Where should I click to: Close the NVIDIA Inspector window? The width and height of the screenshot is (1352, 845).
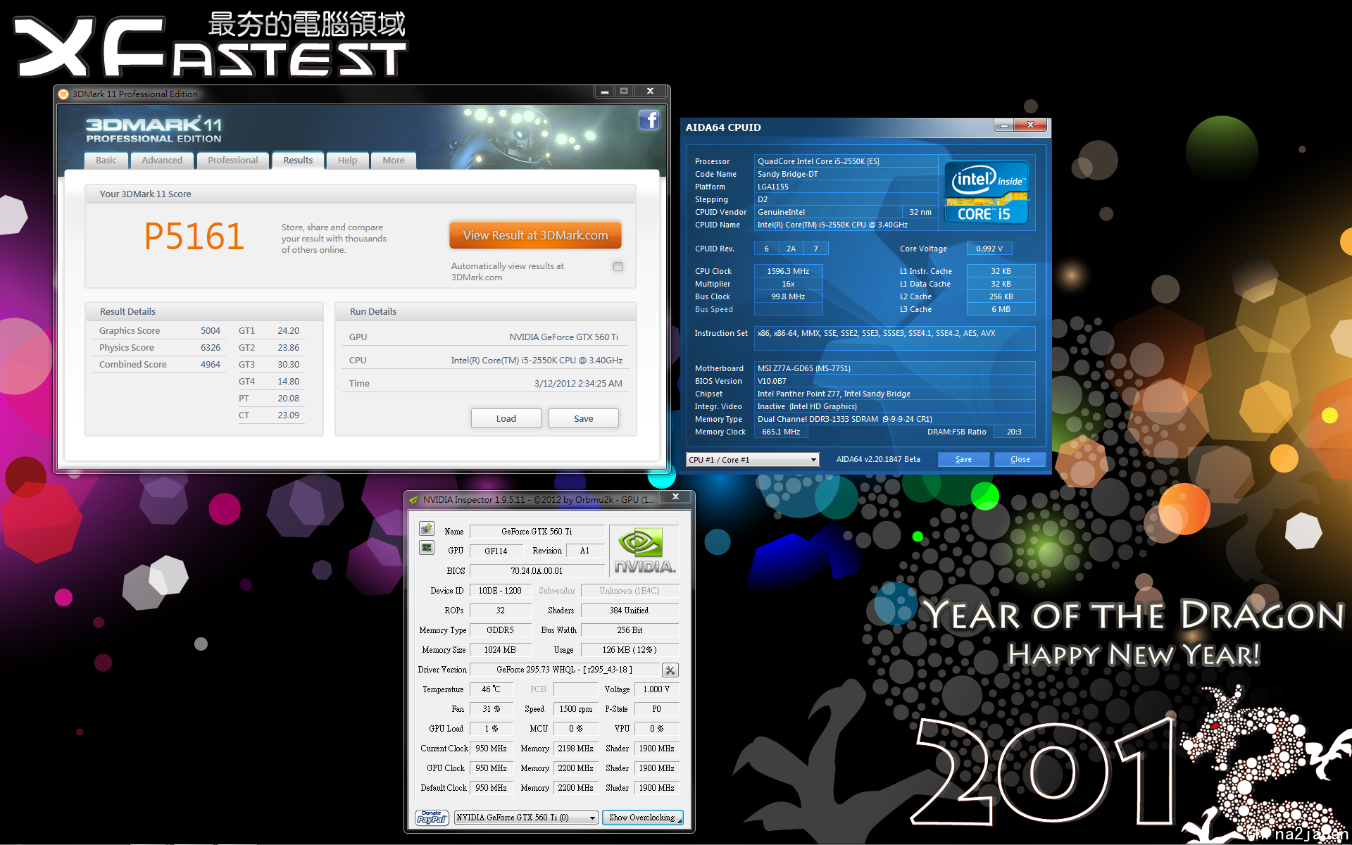pos(675,497)
